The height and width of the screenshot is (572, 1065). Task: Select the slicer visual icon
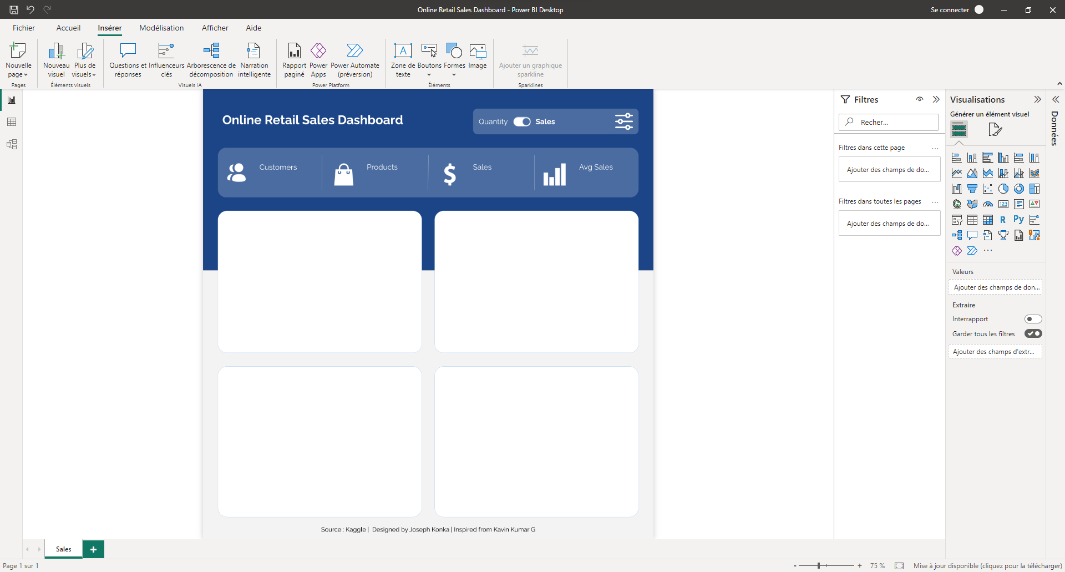click(x=956, y=220)
